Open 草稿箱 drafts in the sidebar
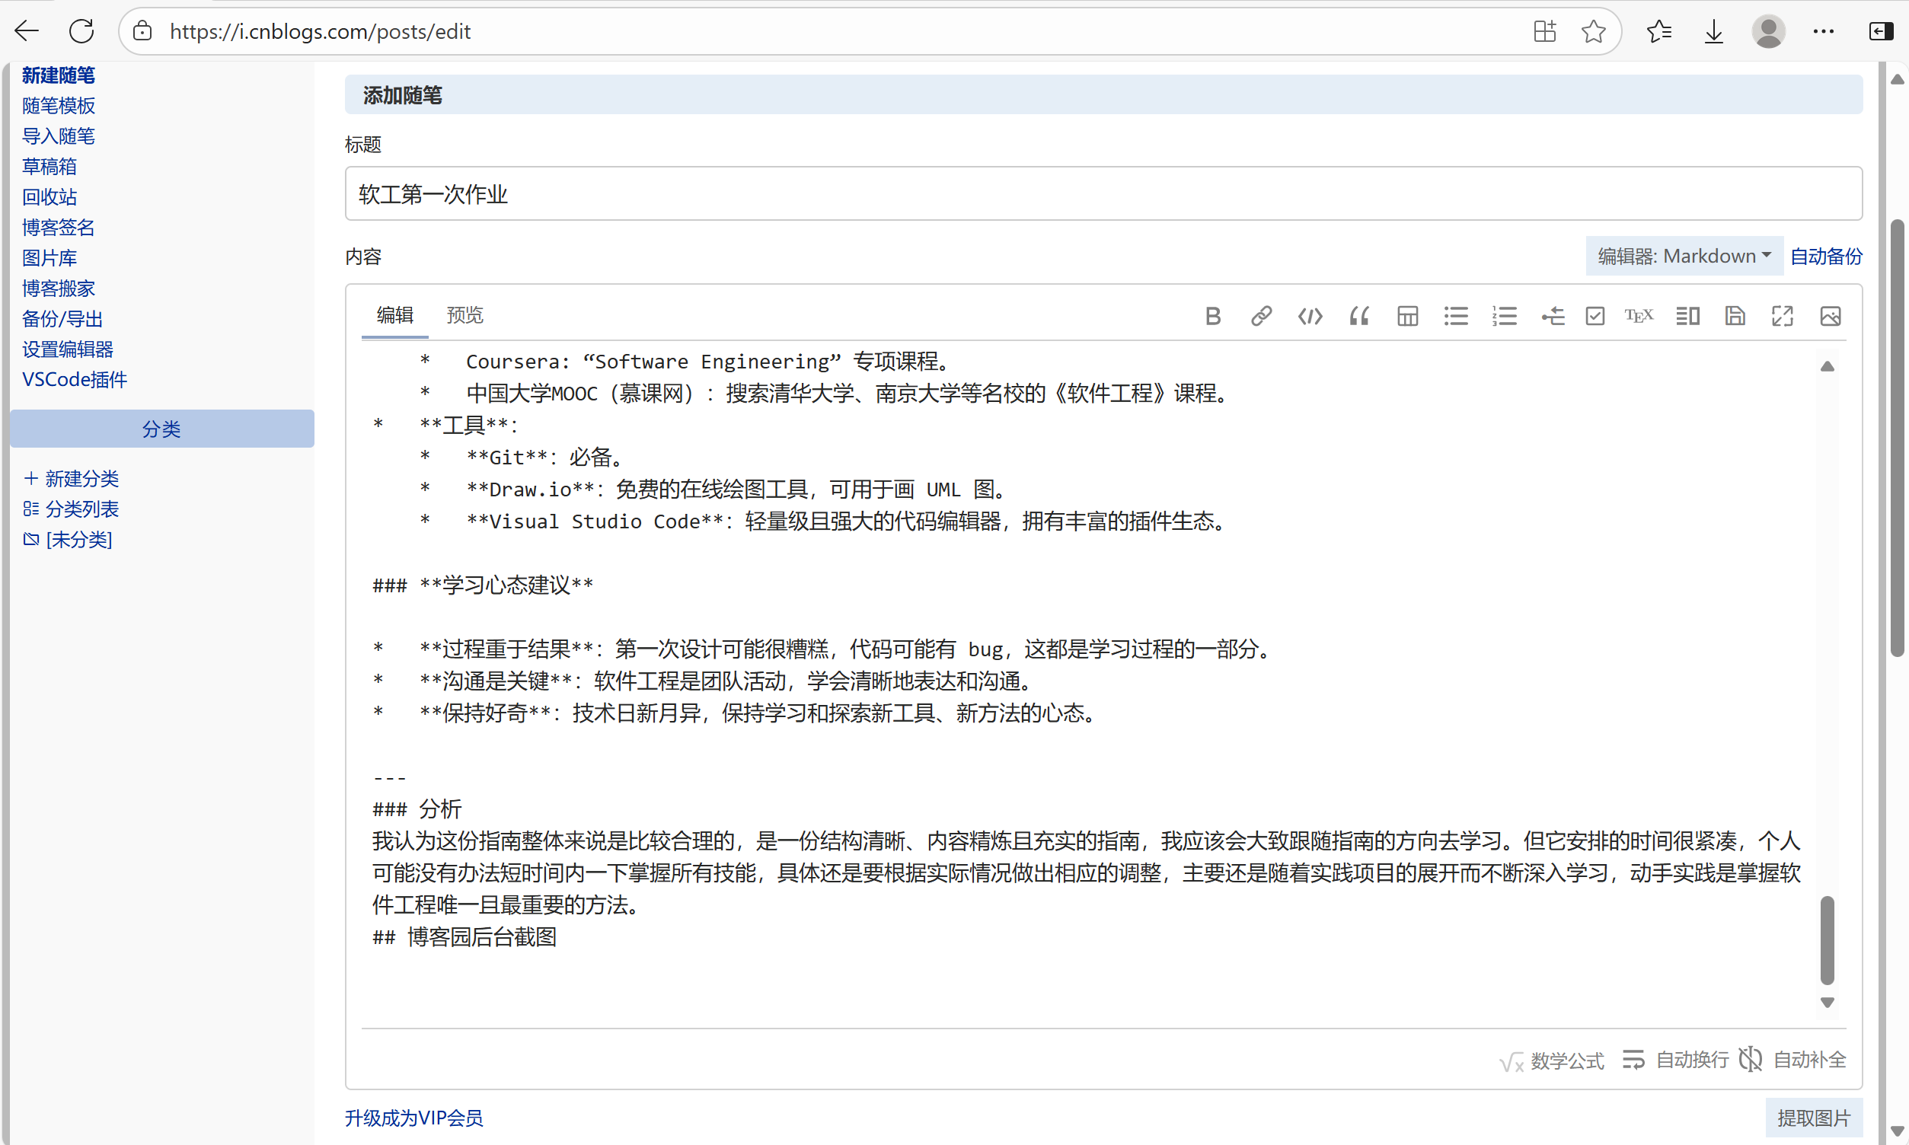The height and width of the screenshot is (1145, 1909). pyautogui.click(x=49, y=167)
